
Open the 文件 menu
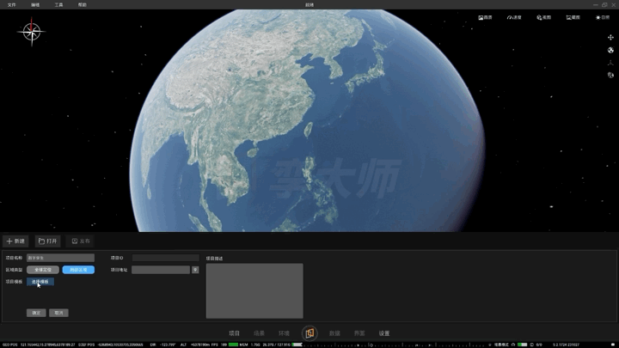click(x=12, y=5)
